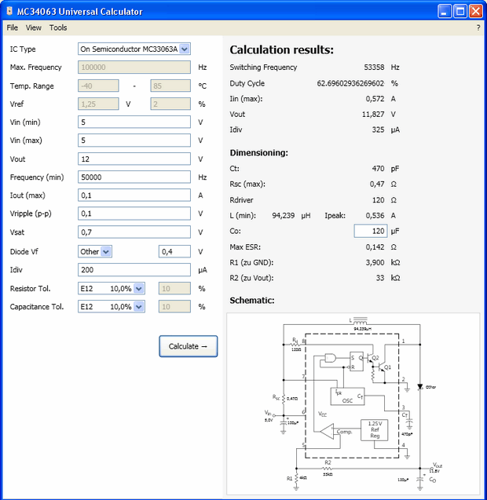
Task: Click the Frequency (min) input field
Action: (134, 177)
